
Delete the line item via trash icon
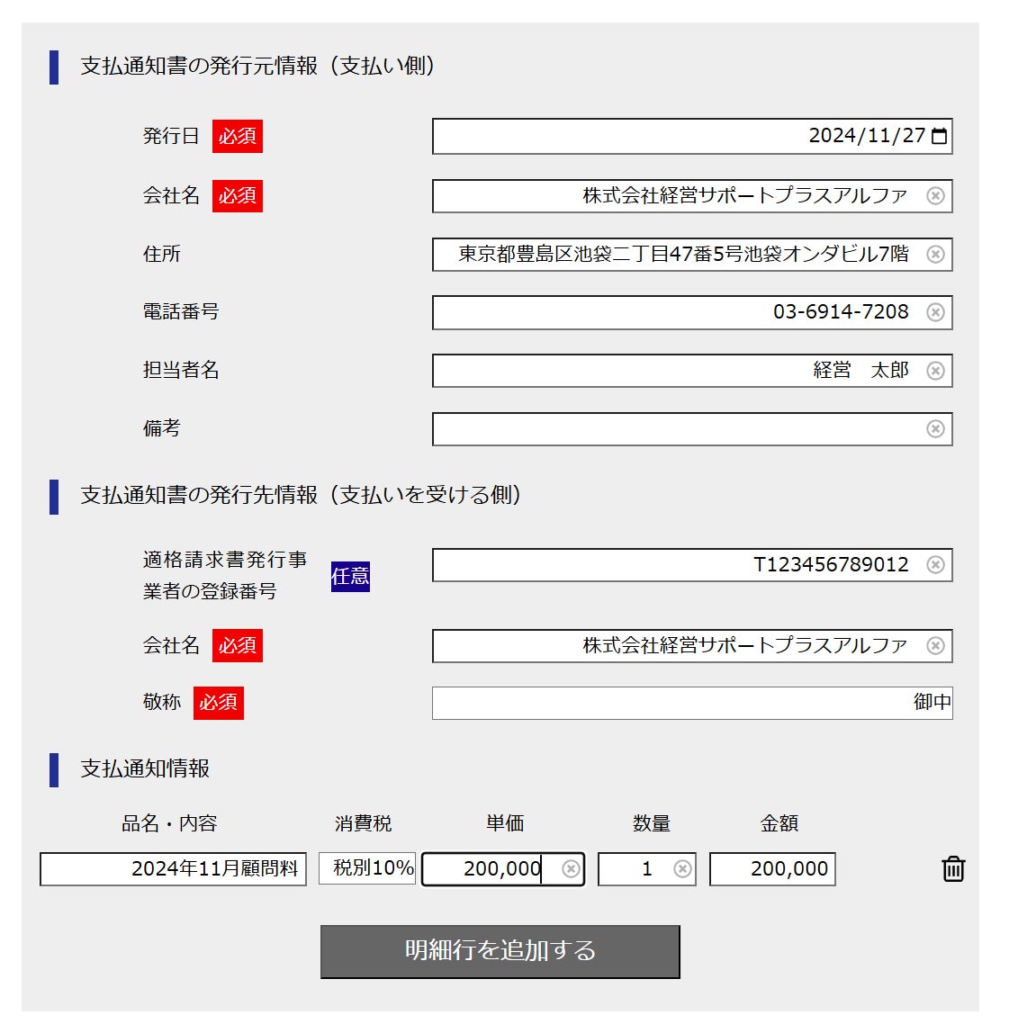click(953, 867)
